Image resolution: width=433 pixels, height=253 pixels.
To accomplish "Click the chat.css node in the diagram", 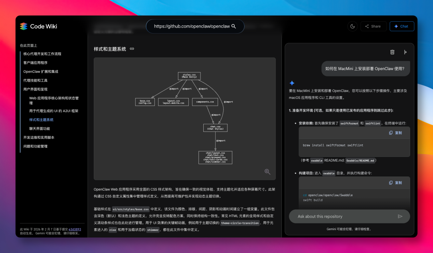I will point(215,128).
